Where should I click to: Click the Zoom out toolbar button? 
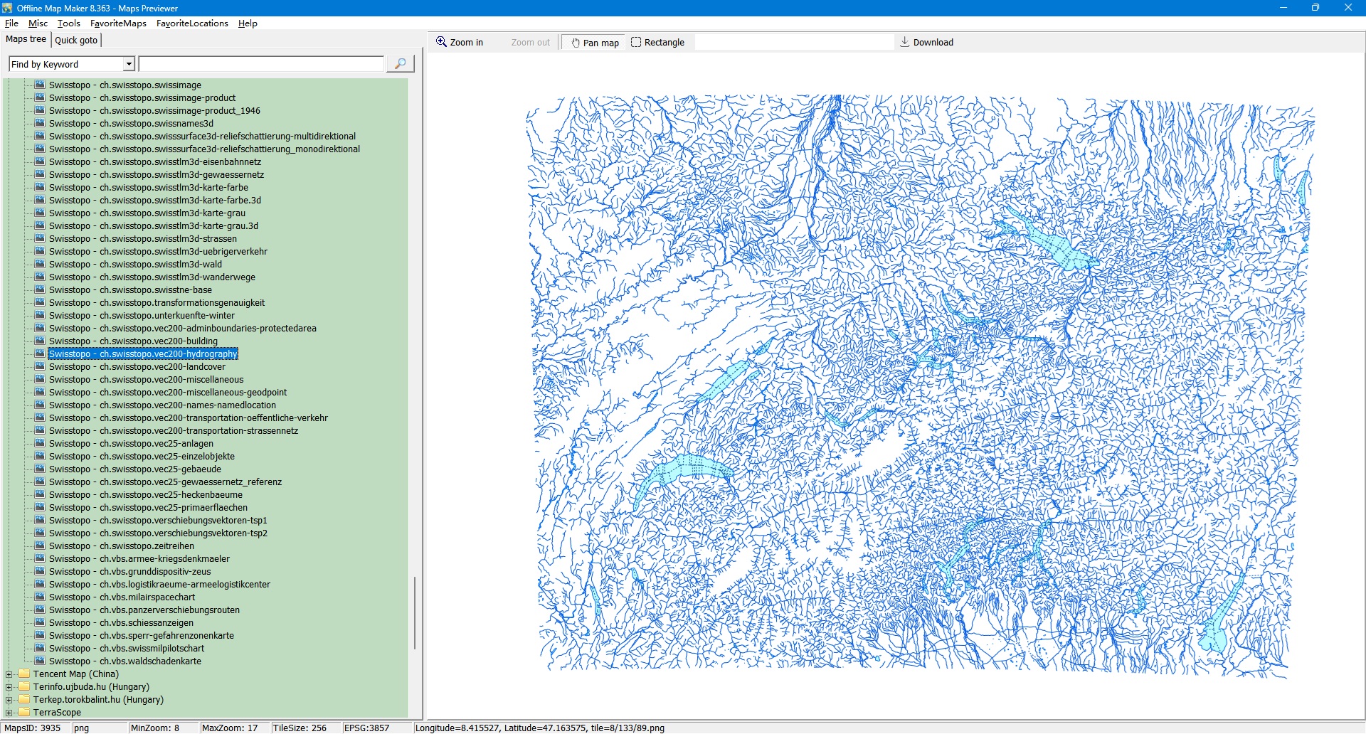coord(530,43)
